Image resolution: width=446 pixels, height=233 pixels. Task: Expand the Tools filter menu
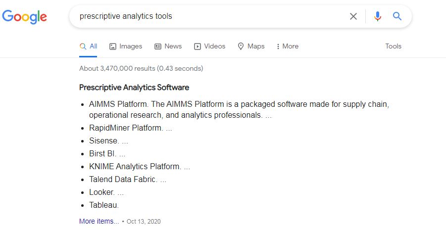[393, 47]
